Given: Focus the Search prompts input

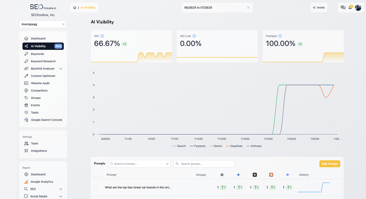Looking at the screenshot, I should pos(139,164).
